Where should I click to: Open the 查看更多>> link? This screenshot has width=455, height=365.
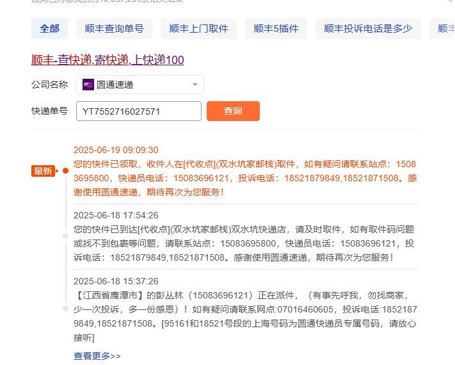tap(97, 355)
